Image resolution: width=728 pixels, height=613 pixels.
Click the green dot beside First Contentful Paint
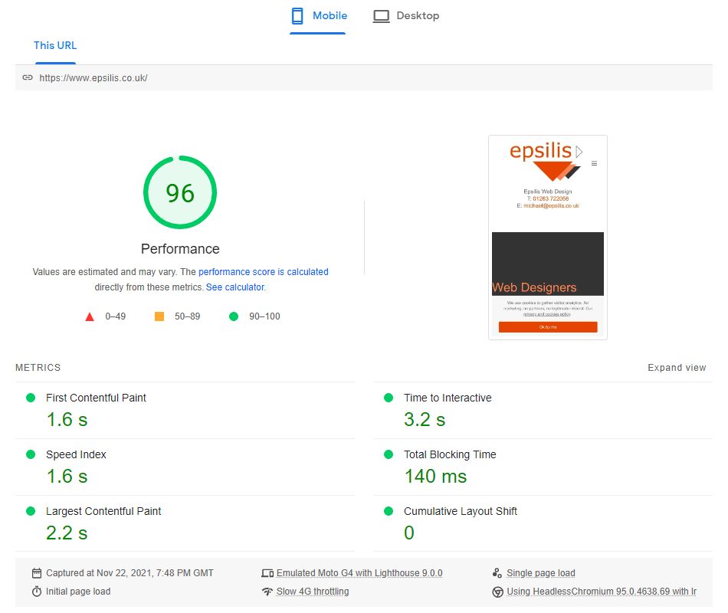(31, 398)
